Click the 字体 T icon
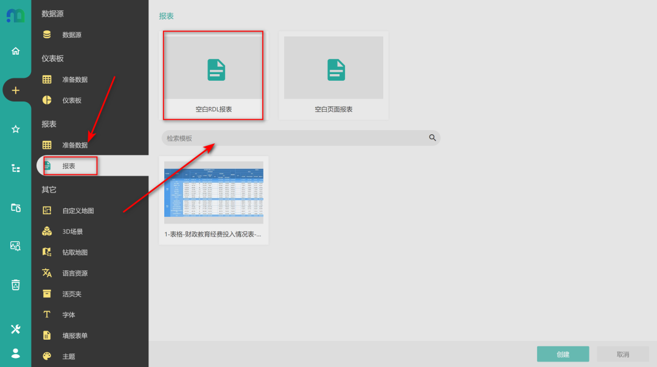Viewport: 657px width, 367px height. [47, 314]
